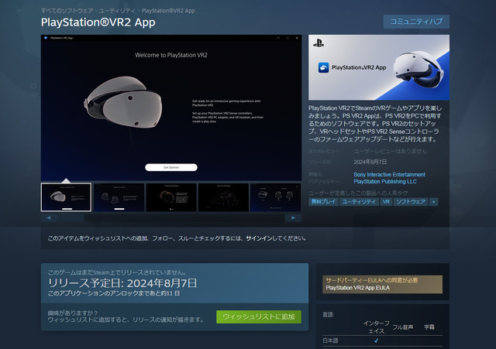Select the VR tag
Image resolution: width=496 pixels, height=349 pixels.
point(387,201)
